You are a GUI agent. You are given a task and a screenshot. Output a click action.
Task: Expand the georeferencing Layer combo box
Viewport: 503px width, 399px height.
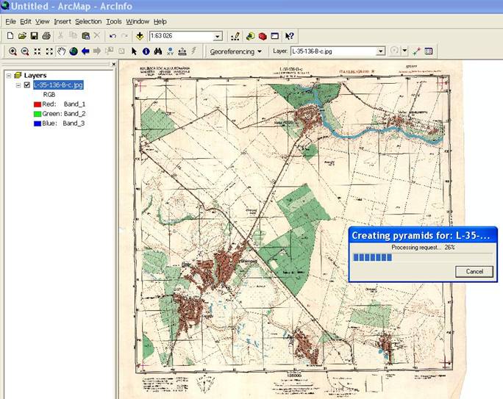[380, 51]
